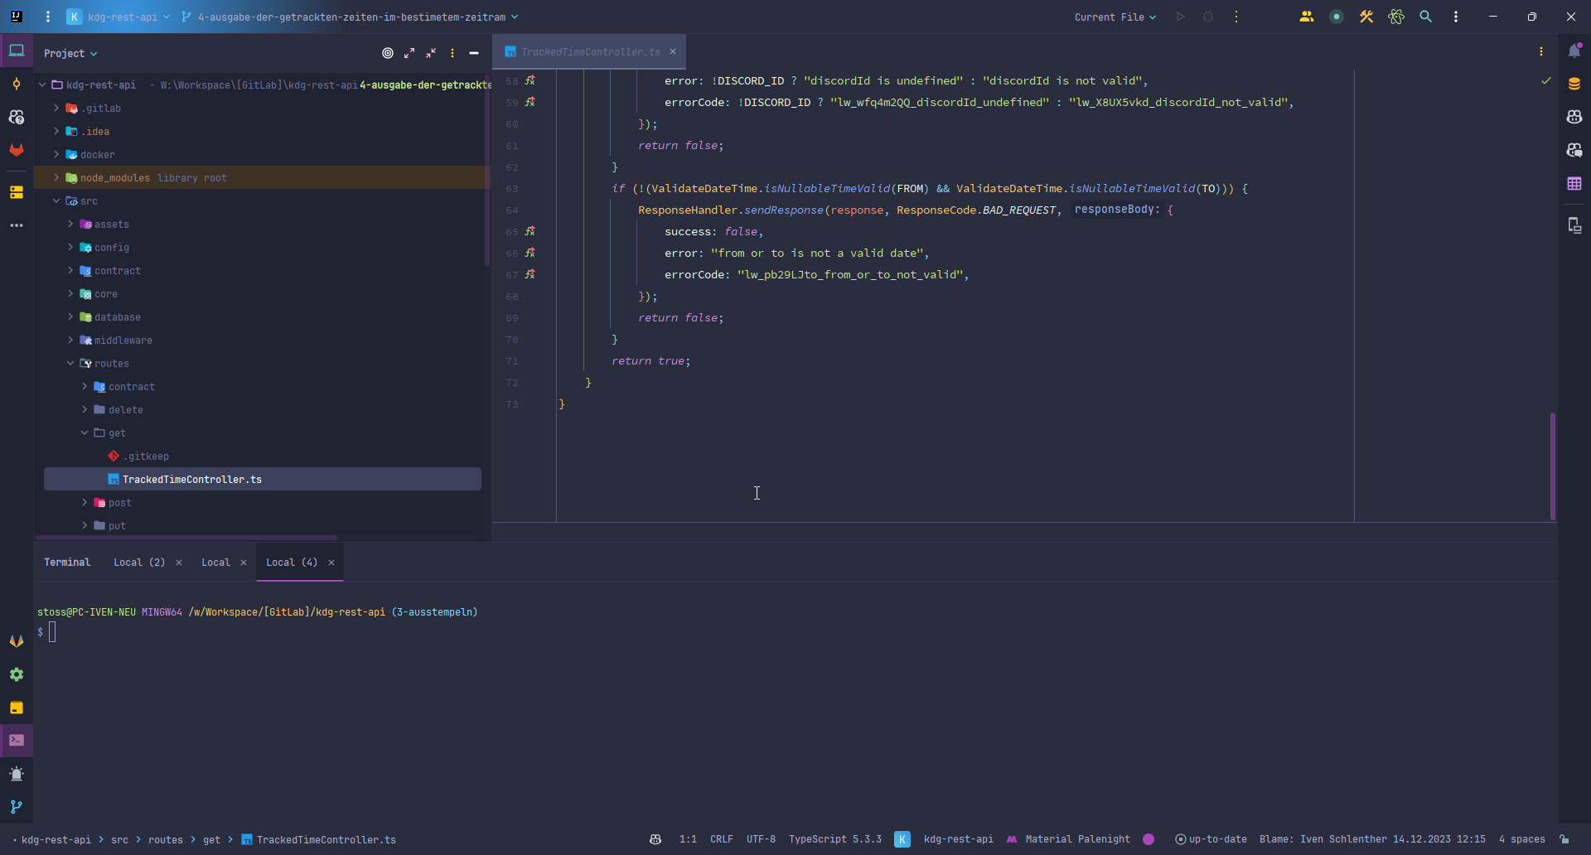Image resolution: width=1591 pixels, height=855 pixels.
Task: Collapse the routes folder
Action: pyautogui.click(x=70, y=363)
